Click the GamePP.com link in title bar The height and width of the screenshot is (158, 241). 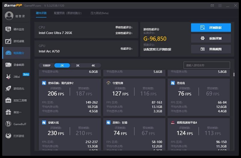coord(33,6)
